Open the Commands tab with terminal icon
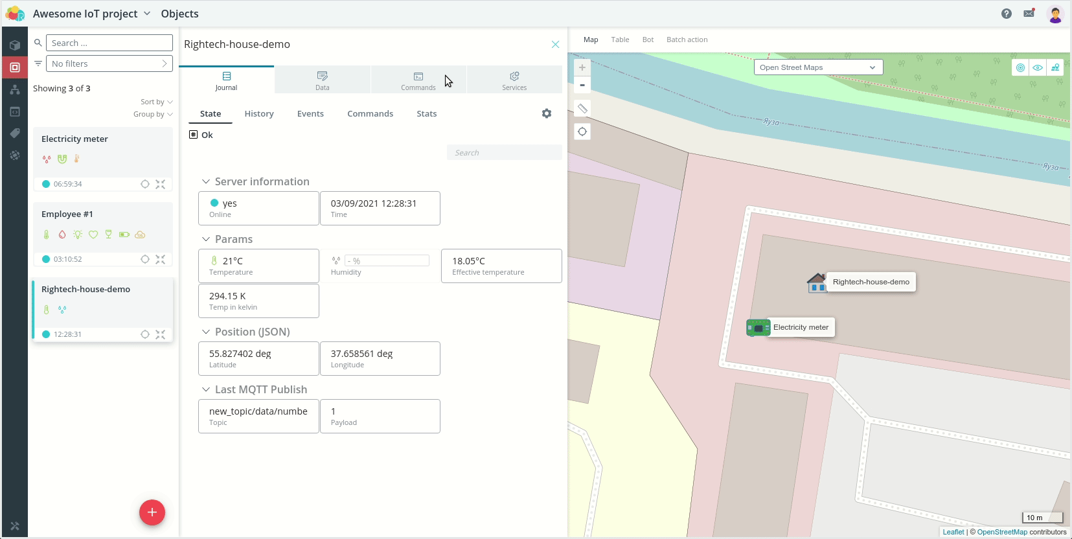This screenshot has height=539, width=1072. [418, 80]
